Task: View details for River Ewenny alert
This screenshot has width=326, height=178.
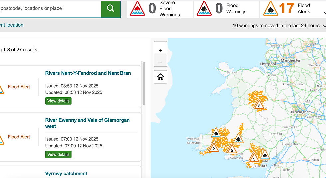Action: (58, 154)
